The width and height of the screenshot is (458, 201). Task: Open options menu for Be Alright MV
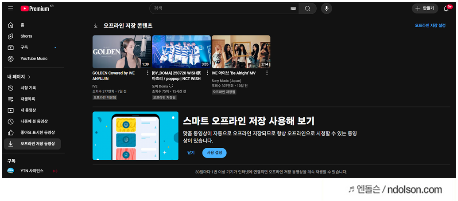tap(267, 73)
